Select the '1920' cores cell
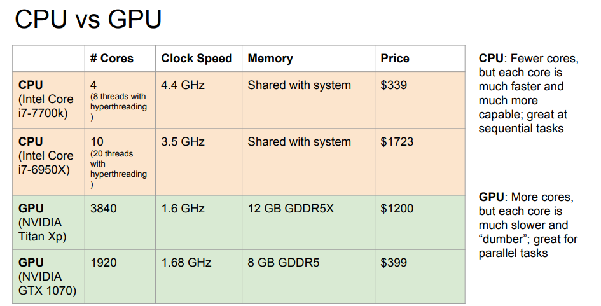 point(104,263)
